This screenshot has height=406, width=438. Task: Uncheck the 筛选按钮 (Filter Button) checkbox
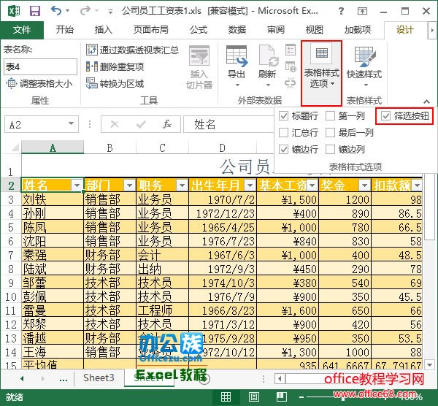386,115
